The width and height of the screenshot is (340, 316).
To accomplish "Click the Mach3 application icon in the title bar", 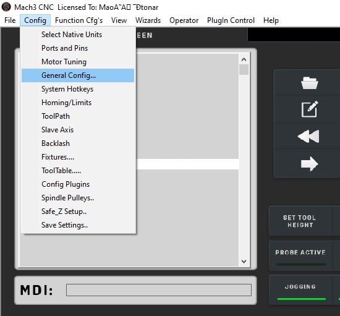I will (6, 7).
